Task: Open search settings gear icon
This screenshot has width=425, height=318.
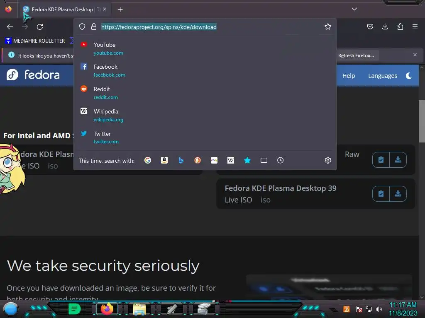Action: [x=328, y=160]
